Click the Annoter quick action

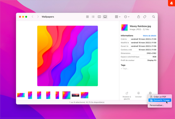tap(139, 95)
